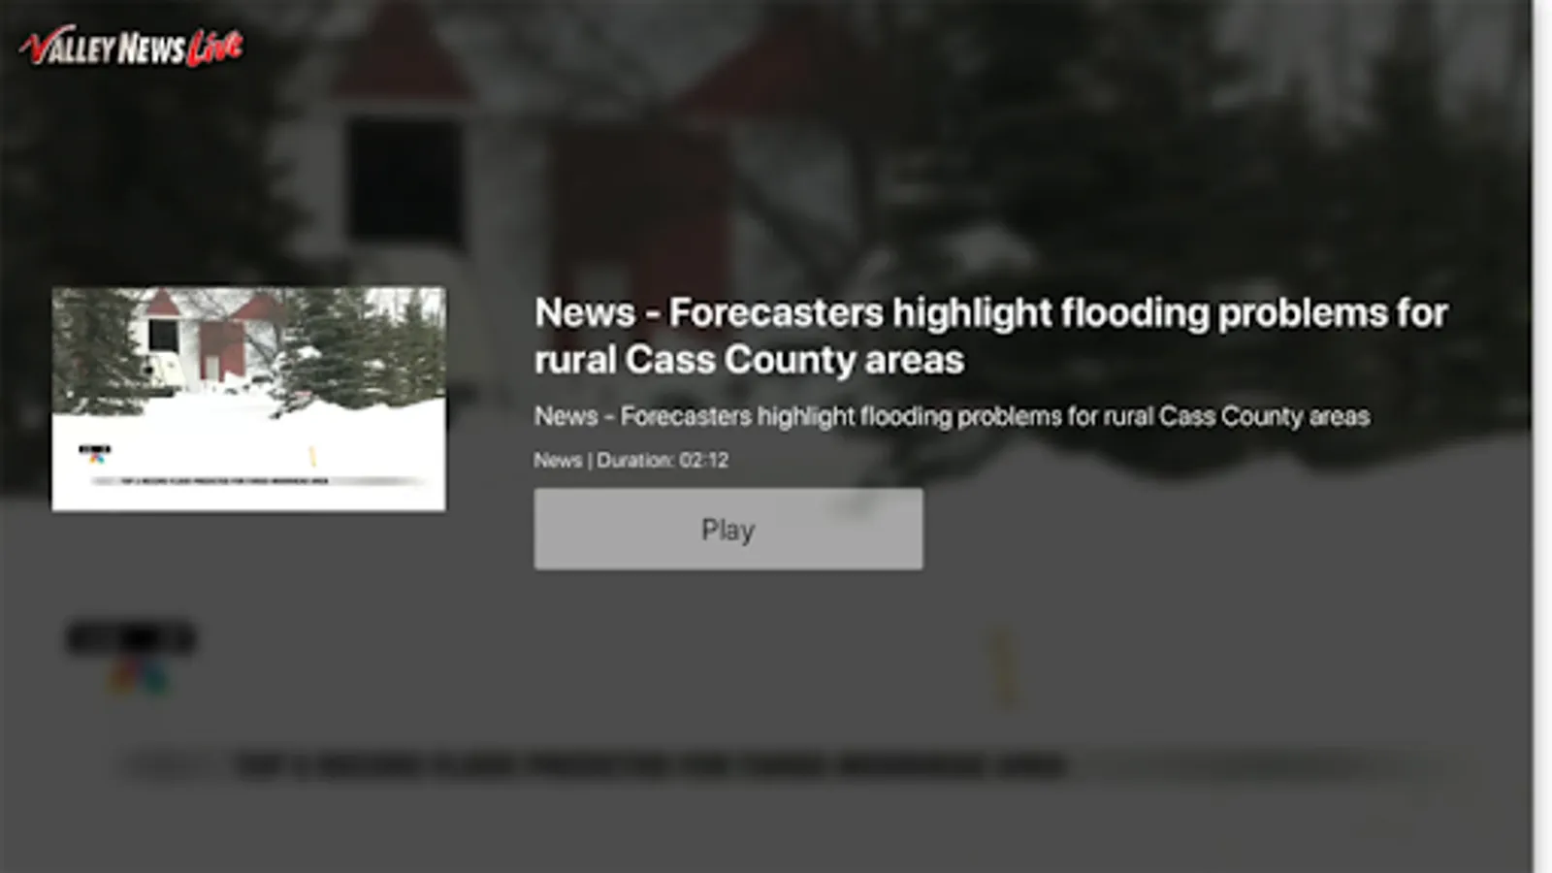Play the flooding forecast news video

coord(728,529)
